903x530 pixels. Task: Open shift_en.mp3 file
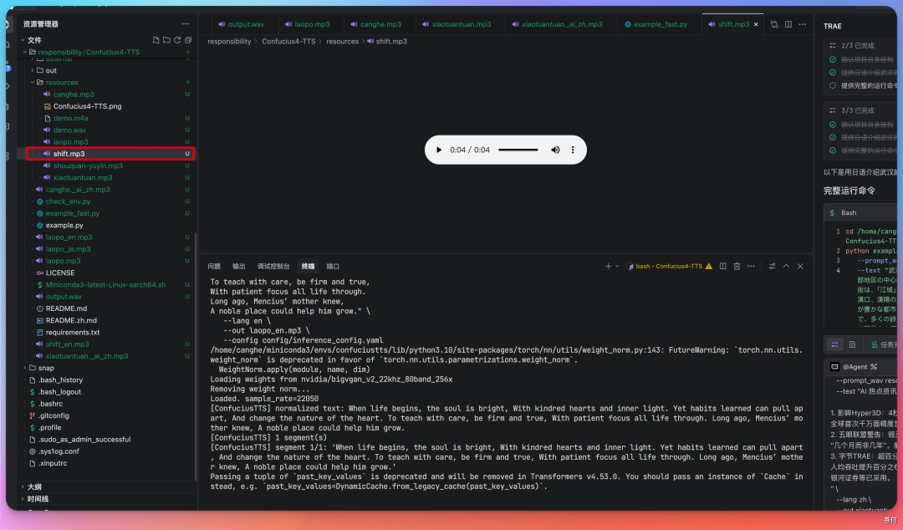click(68, 344)
